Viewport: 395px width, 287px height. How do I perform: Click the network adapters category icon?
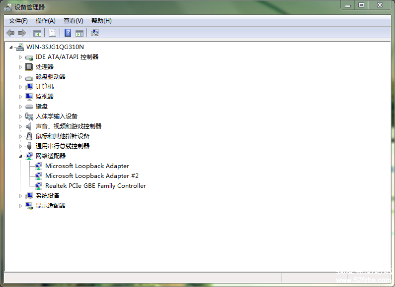point(29,156)
